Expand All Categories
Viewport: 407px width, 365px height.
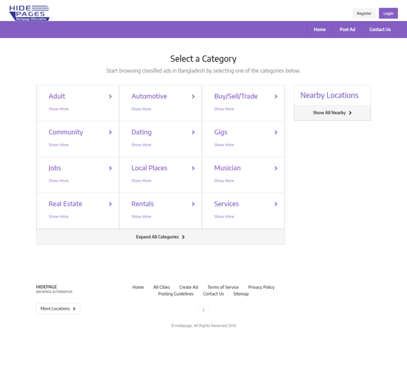tap(160, 237)
